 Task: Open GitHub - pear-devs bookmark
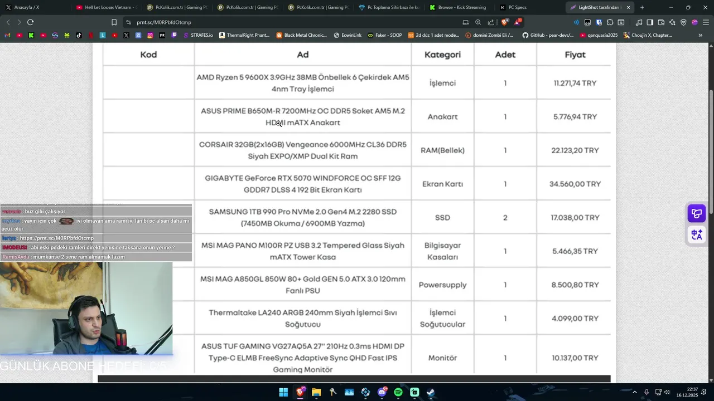tap(548, 35)
